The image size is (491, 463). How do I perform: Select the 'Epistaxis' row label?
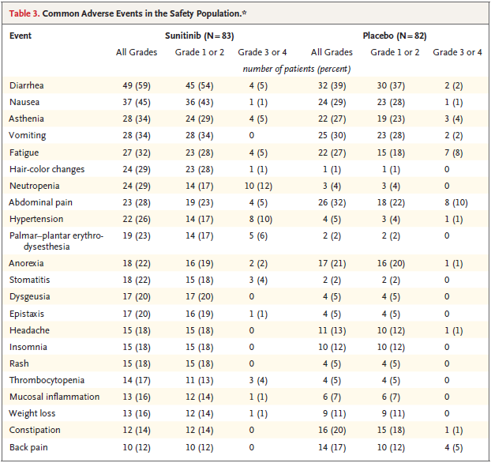(27, 314)
